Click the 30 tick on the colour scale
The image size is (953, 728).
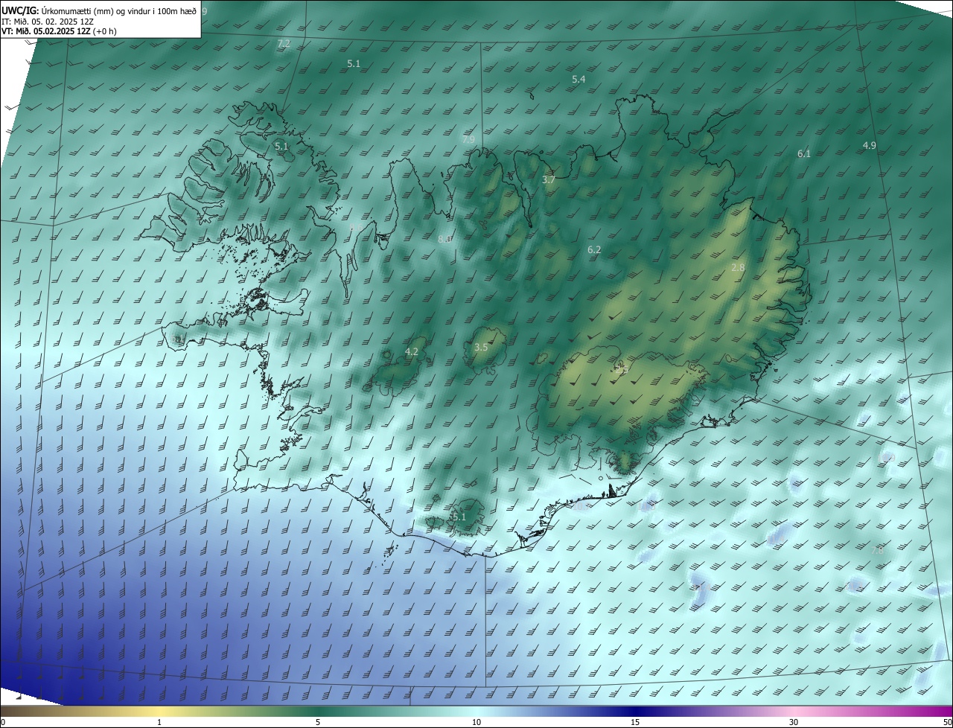pyautogui.click(x=794, y=722)
